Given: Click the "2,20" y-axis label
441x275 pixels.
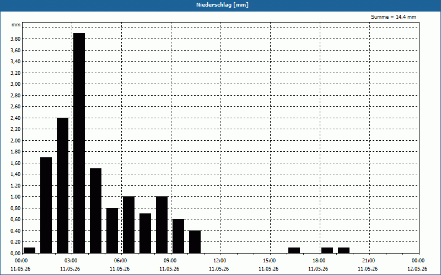Looking at the screenshot, I should [15, 129].
